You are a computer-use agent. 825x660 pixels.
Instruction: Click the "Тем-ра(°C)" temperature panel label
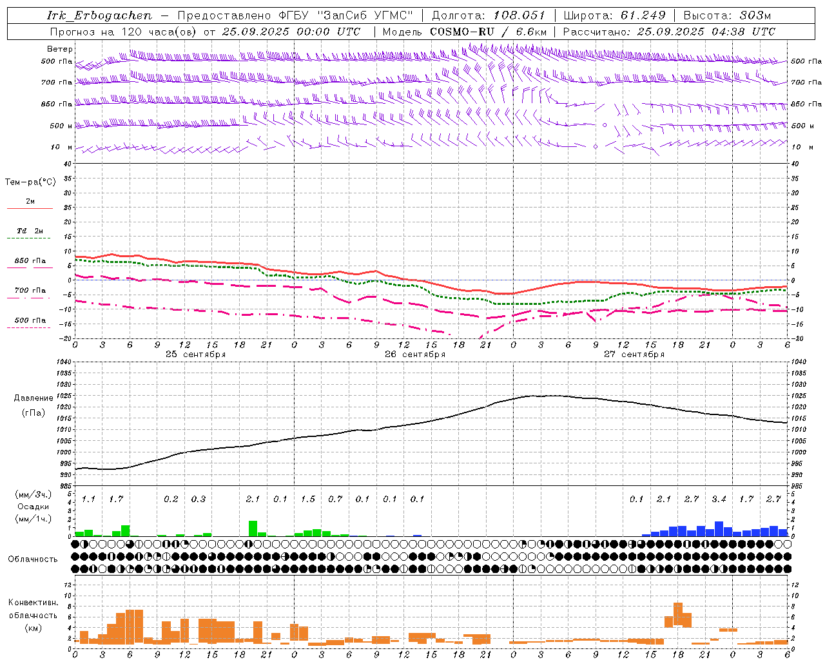click(30, 182)
